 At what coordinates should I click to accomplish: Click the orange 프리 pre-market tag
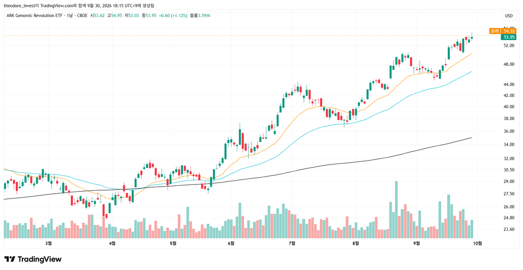[494, 31]
